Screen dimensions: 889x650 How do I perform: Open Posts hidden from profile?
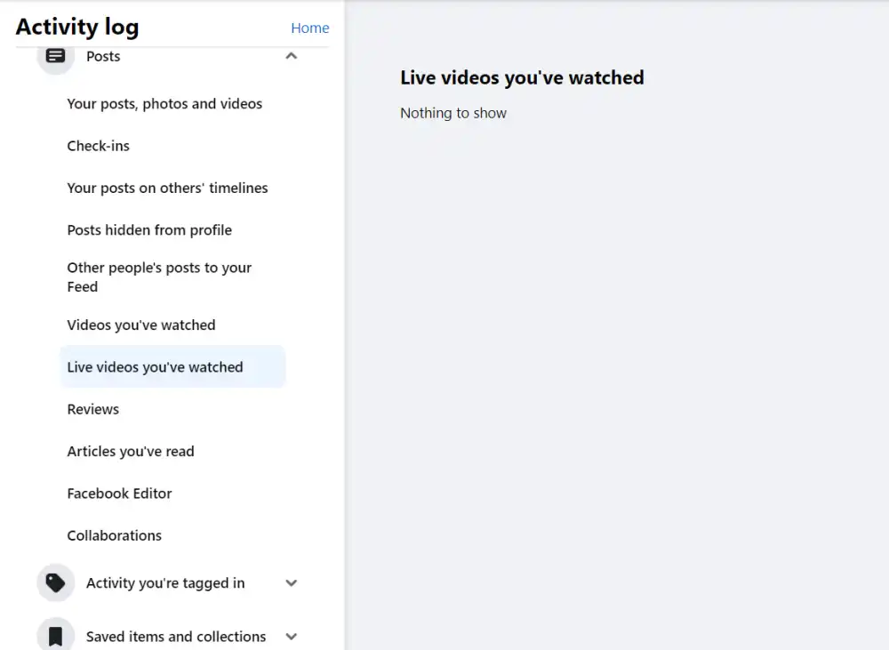(x=149, y=229)
